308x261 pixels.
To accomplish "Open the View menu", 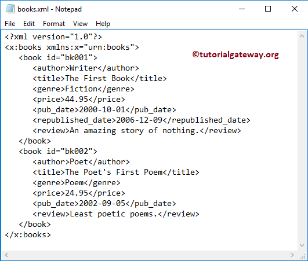I will point(80,24).
